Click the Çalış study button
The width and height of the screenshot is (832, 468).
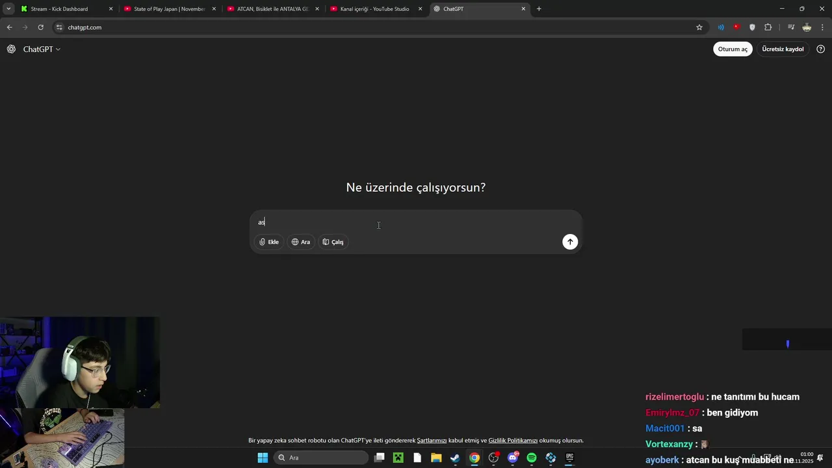point(333,242)
